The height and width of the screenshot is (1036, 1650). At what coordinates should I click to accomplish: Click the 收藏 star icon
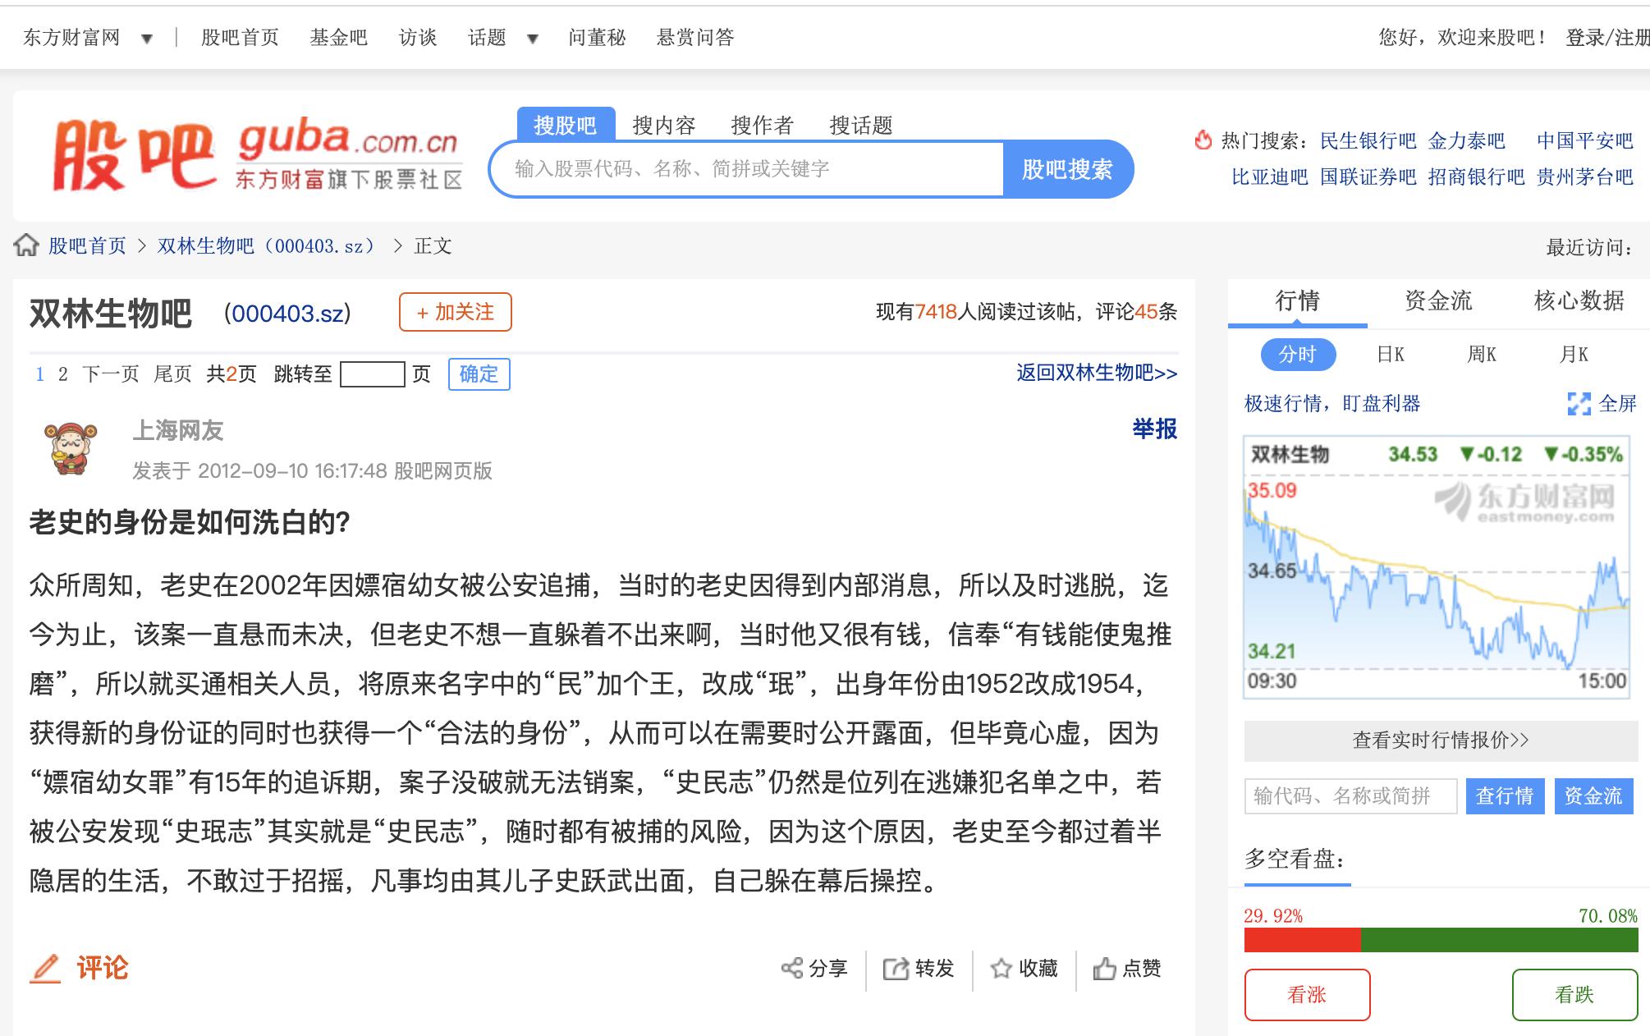pos(1001,969)
